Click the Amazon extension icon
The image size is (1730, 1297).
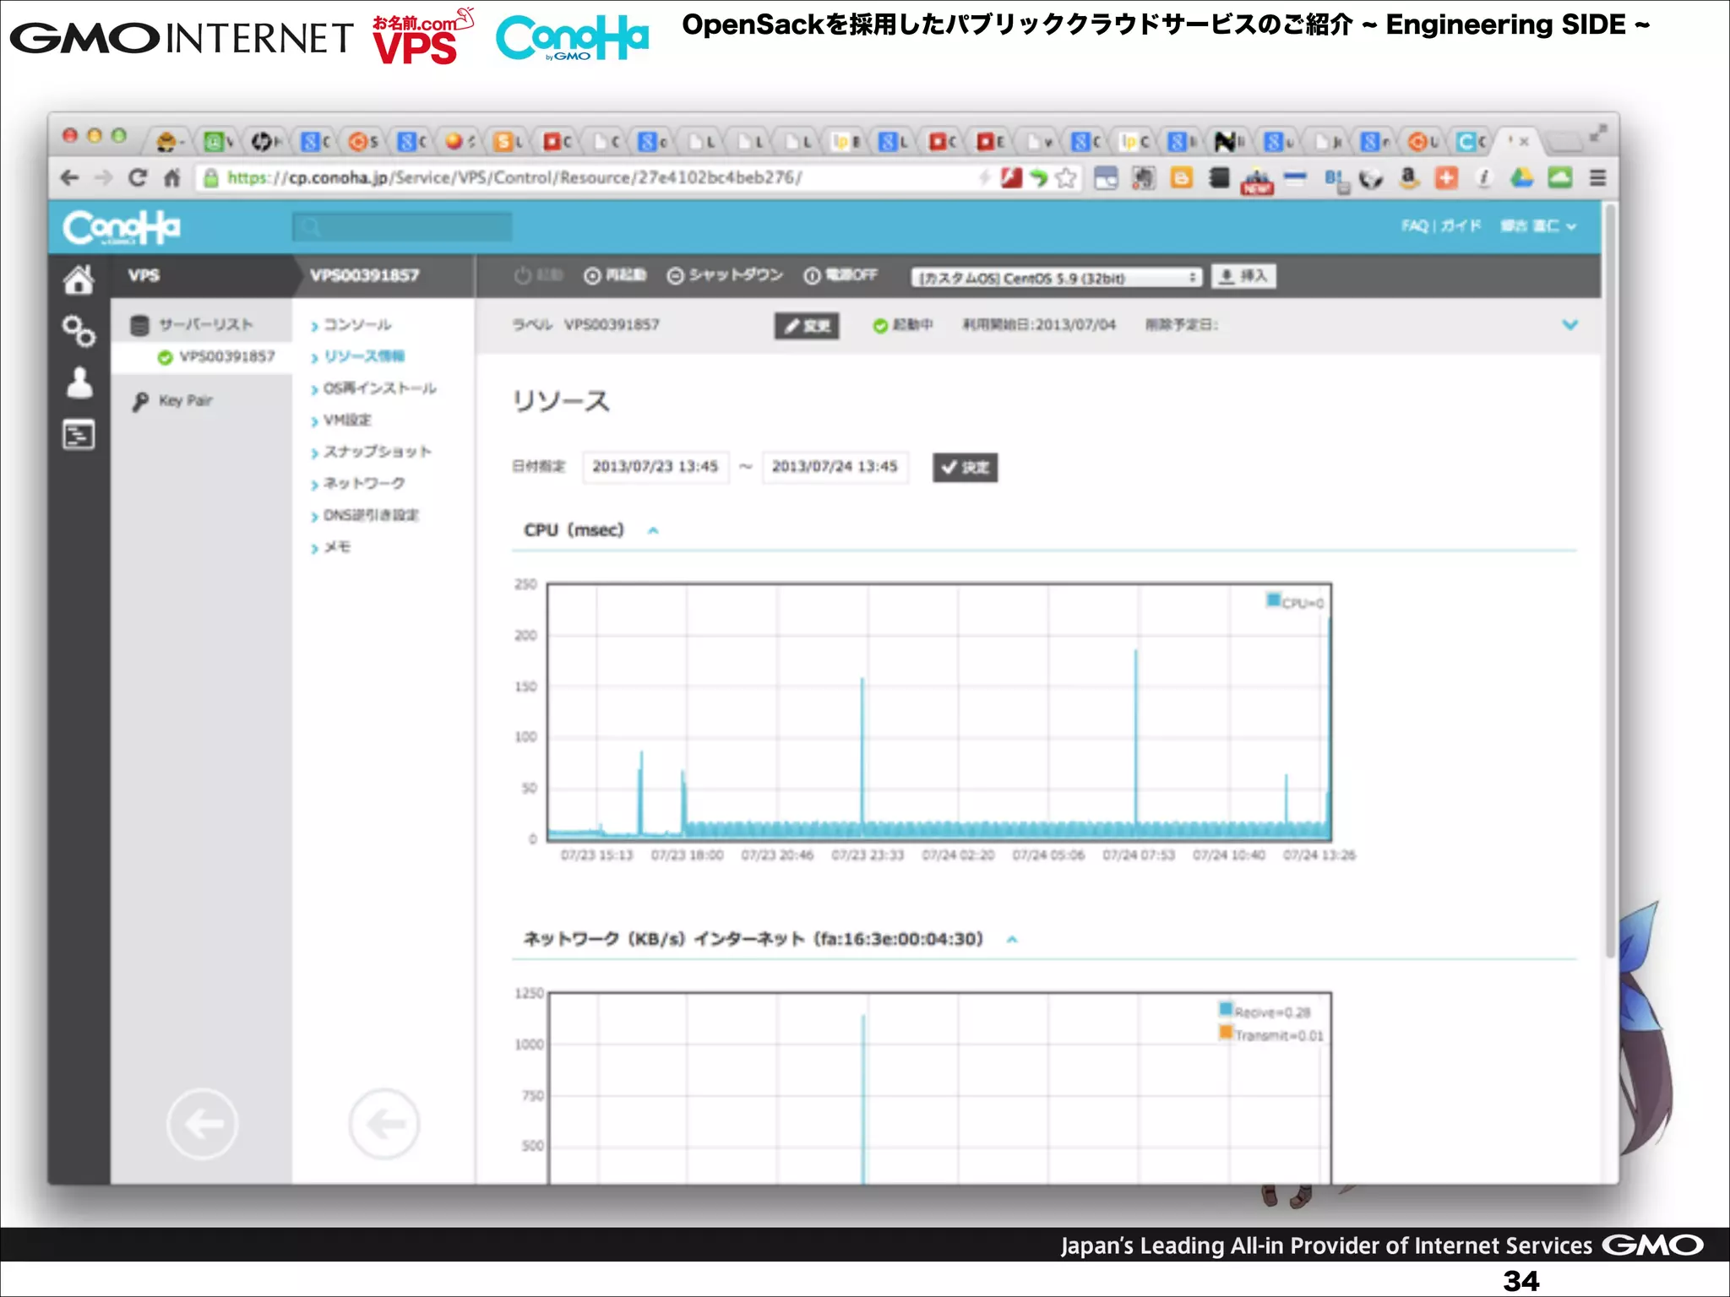click(x=1408, y=178)
